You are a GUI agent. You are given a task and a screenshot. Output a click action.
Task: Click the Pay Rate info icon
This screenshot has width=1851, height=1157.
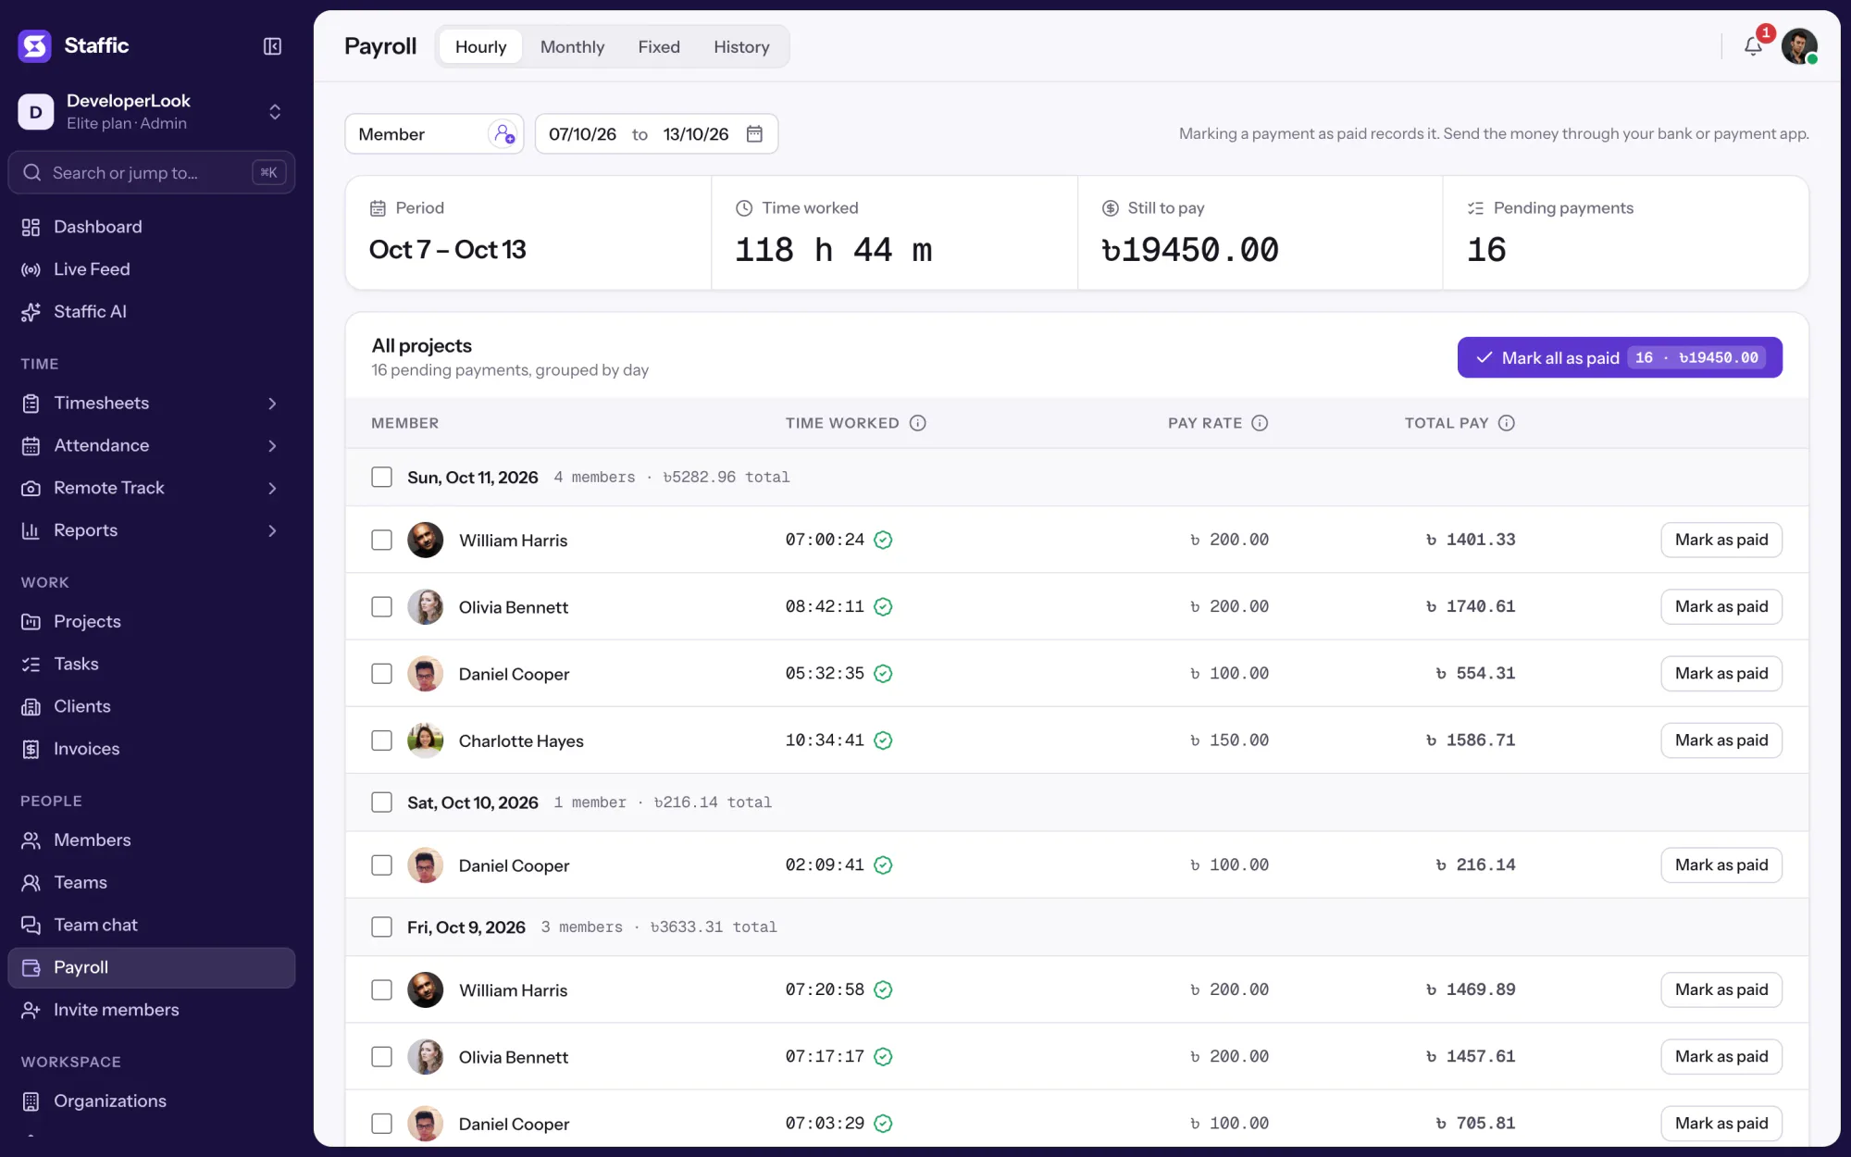point(1260,423)
